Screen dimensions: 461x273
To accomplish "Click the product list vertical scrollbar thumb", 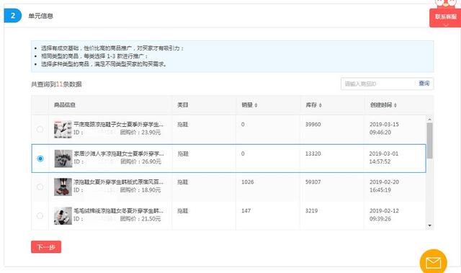I will (x=429, y=140).
